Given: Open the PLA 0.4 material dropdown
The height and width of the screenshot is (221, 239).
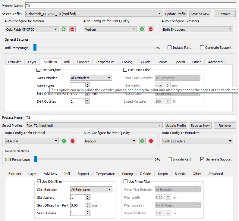Looking at the screenshot, I should coord(32,141).
